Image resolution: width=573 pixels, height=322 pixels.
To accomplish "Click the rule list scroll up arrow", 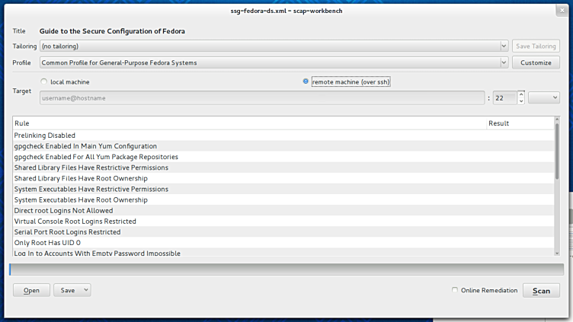I will pos(557,120).
